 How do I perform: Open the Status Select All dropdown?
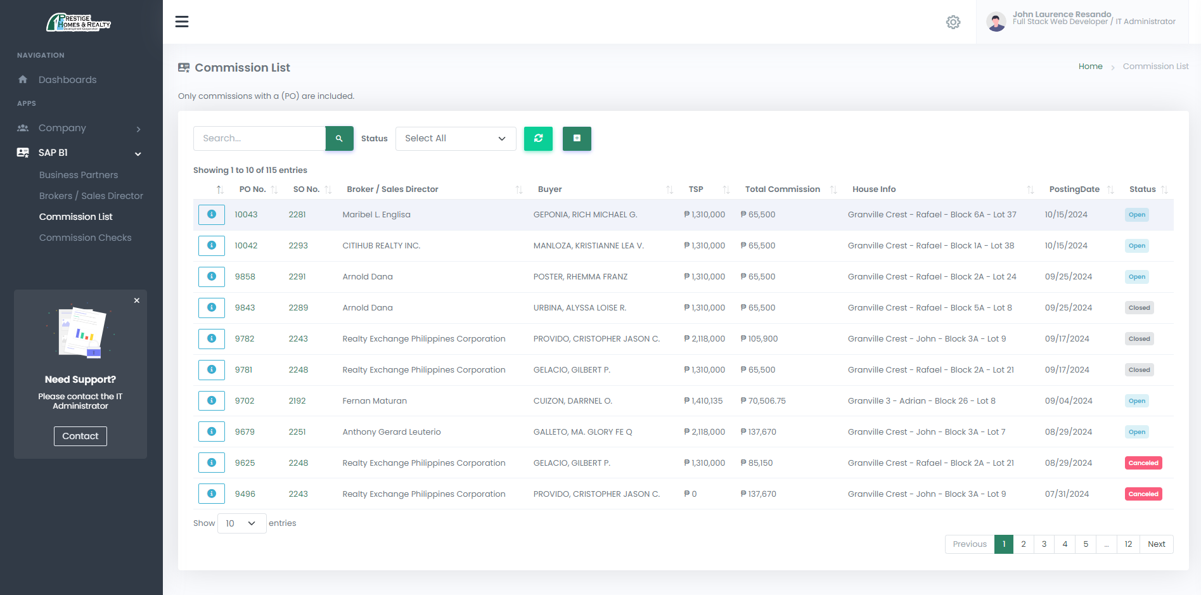(x=455, y=138)
